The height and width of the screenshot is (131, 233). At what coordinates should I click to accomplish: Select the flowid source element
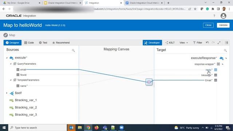23,75
